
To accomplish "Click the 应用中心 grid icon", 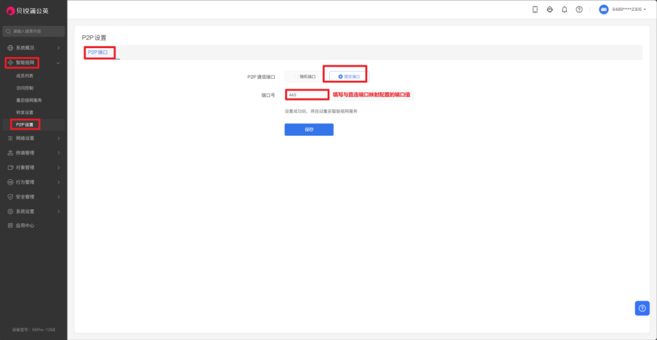I will [x=10, y=225].
